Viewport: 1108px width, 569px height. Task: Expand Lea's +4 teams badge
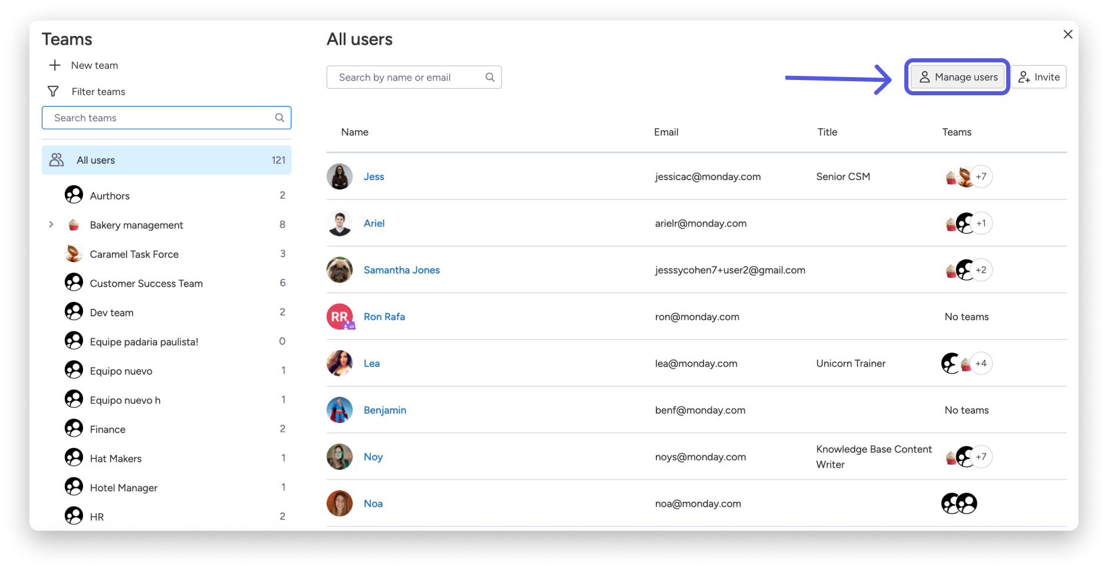pyautogui.click(x=981, y=363)
